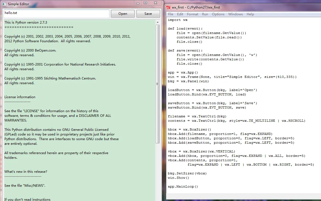Open the Options menu in IDLE
This screenshot has height=201, width=321.
(x=218, y=14)
